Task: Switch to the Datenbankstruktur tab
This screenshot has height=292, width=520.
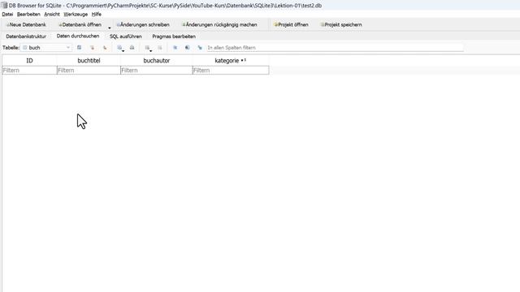Action: (x=26, y=36)
